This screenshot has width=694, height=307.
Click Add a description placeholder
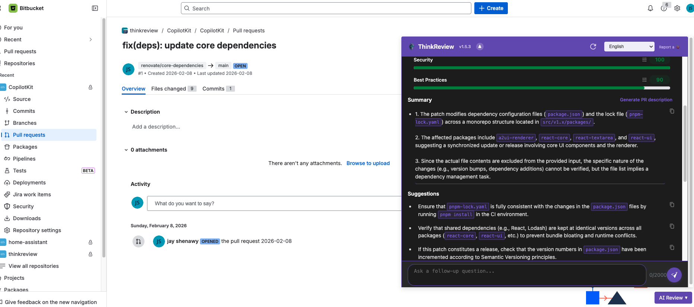156,127
